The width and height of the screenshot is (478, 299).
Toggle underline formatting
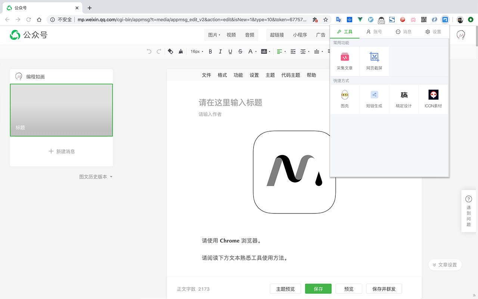pos(230,51)
